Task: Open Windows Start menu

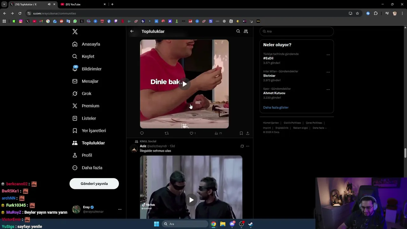Action: coord(156,224)
